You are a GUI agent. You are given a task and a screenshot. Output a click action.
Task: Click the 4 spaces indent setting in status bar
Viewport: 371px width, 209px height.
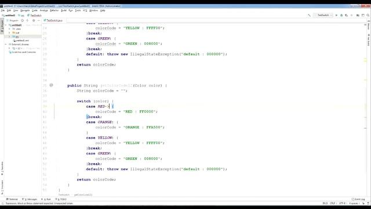tap(354, 203)
